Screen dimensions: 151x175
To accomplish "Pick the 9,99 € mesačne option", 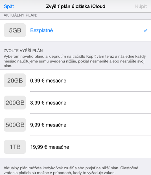I will 48,125.
